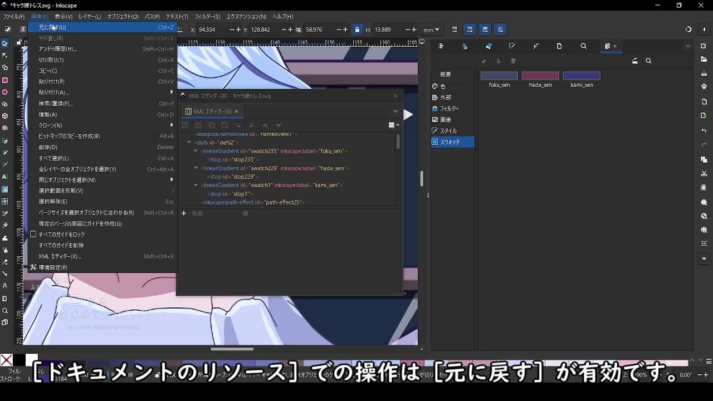This screenshot has height=401, width=713.
Task: Open the Filters (フィルター) menu in menu bar
Action: (x=207, y=17)
